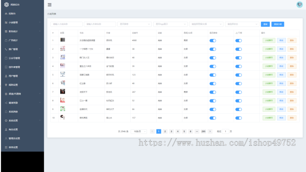Toggle the 是否推荐 switch in row 7
This screenshot has height=172, width=306.
pyautogui.click(x=213, y=92)
